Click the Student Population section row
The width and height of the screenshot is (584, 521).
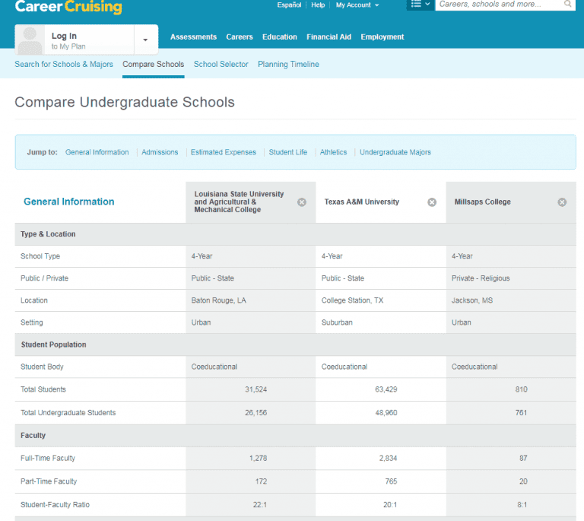(x=295, y=345)
